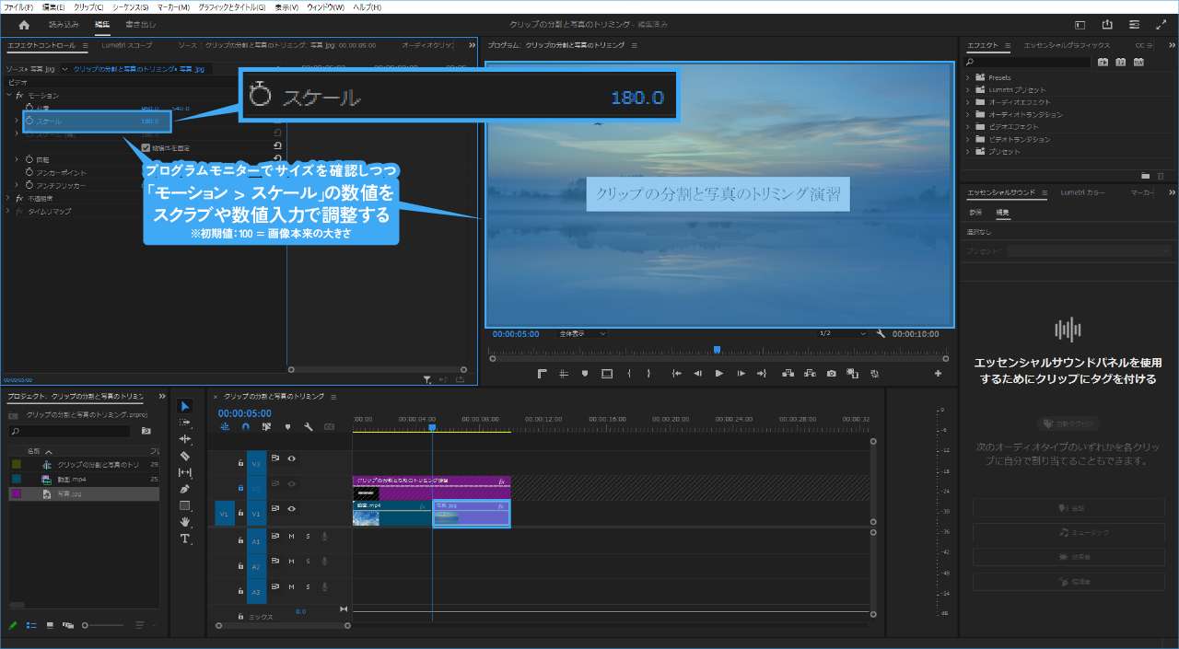Viewport: 1179px width, 649px height.
Task: Solo track A1 with S button
Action: tap(308, 537)
